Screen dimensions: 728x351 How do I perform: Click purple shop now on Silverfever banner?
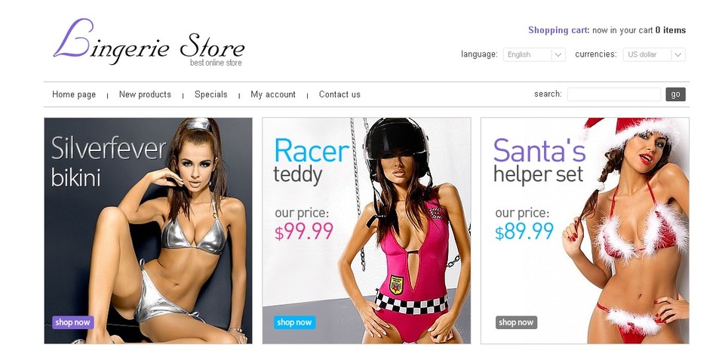pyautogui.click(x=73, y=322)
